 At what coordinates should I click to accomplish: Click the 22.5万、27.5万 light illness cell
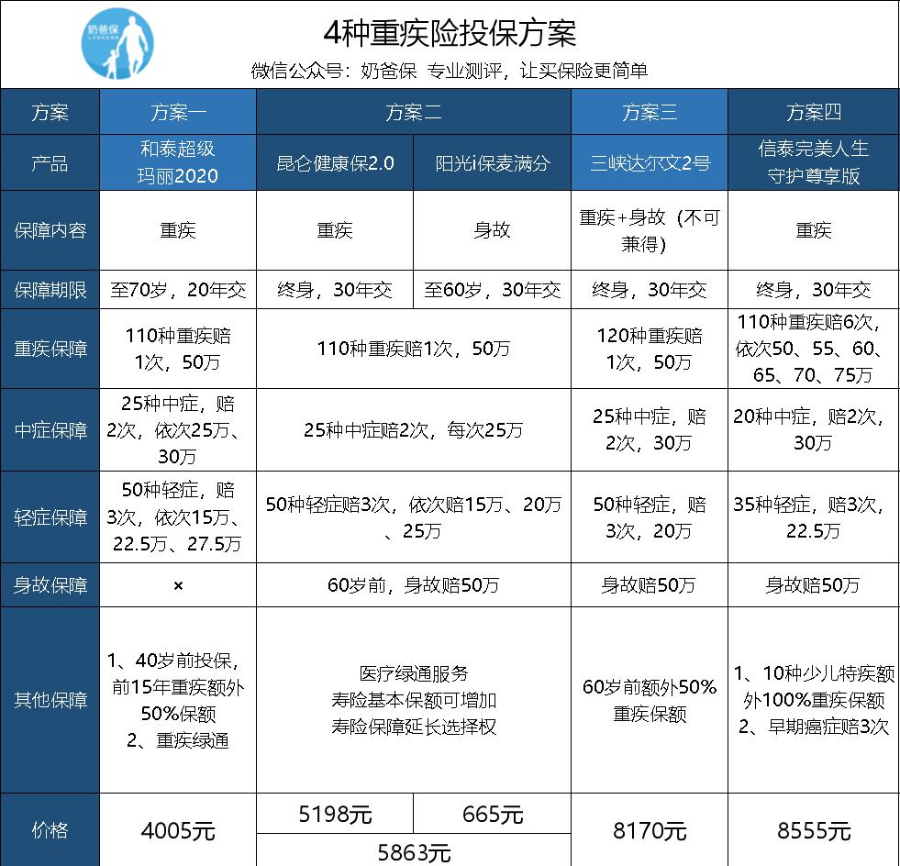pyautogui.click(x=178, y=517)
